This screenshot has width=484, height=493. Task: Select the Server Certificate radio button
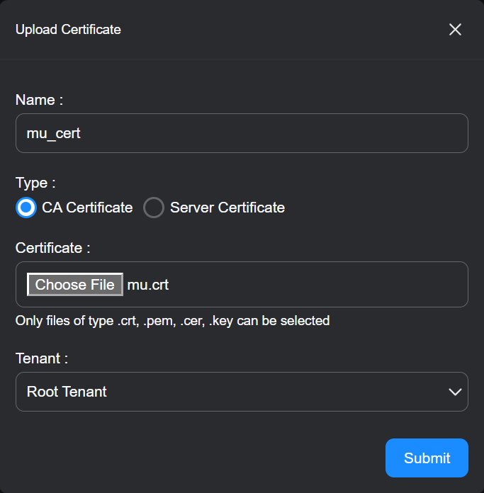(x=154, y=208)
